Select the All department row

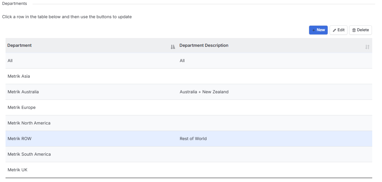[189, 60]
